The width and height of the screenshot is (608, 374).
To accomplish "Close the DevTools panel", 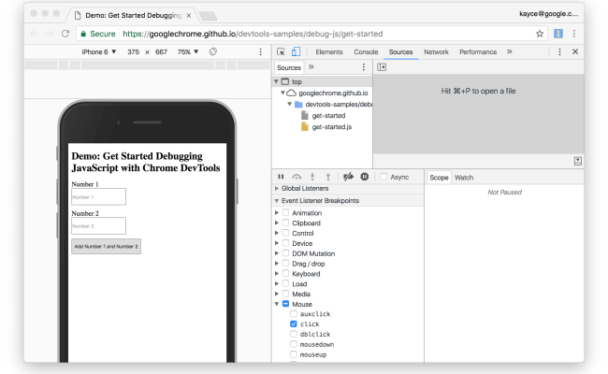I will pyautogui.click(x=575, y=51).
